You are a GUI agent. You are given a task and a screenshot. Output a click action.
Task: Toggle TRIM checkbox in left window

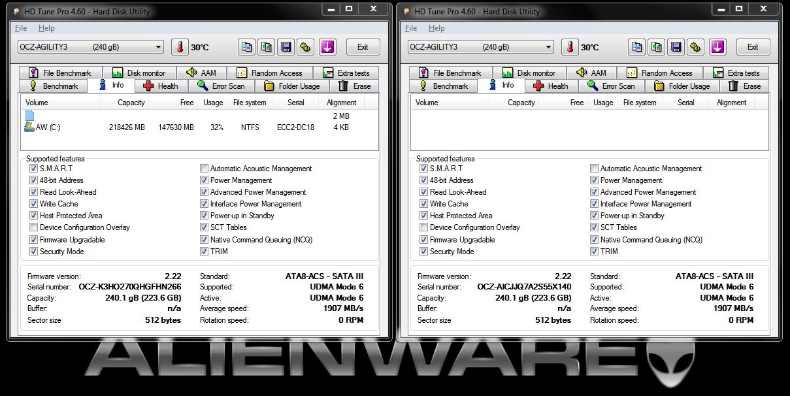point(205,252)
